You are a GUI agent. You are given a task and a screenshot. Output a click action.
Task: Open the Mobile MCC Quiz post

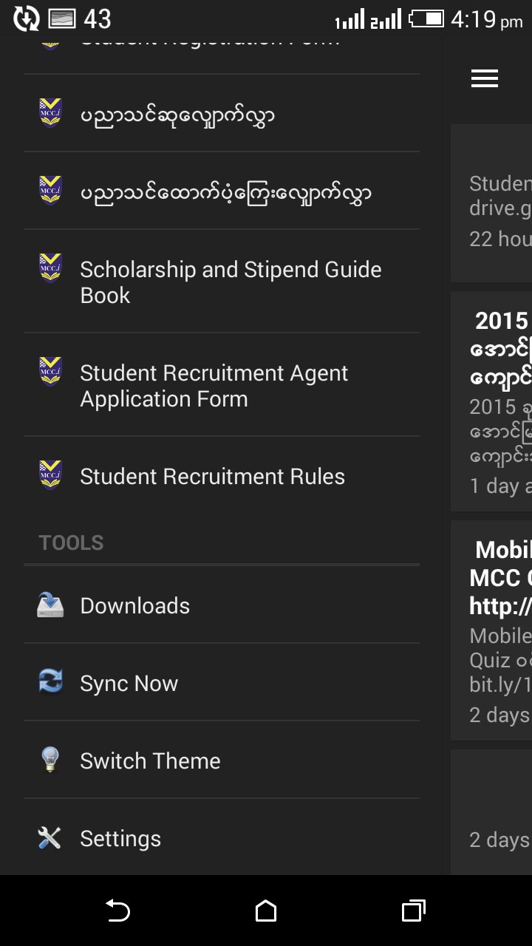[495, 630]
